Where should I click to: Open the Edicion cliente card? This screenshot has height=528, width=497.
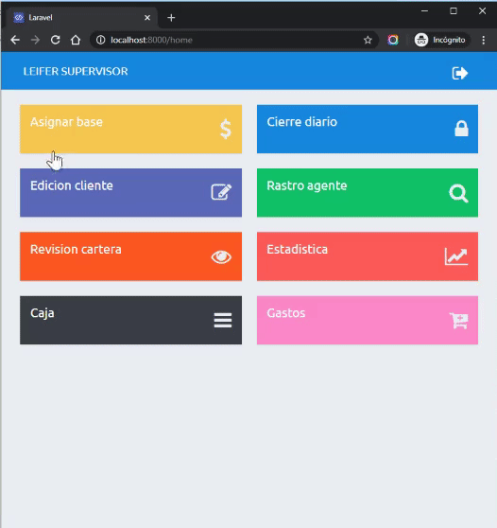point(130,193)
